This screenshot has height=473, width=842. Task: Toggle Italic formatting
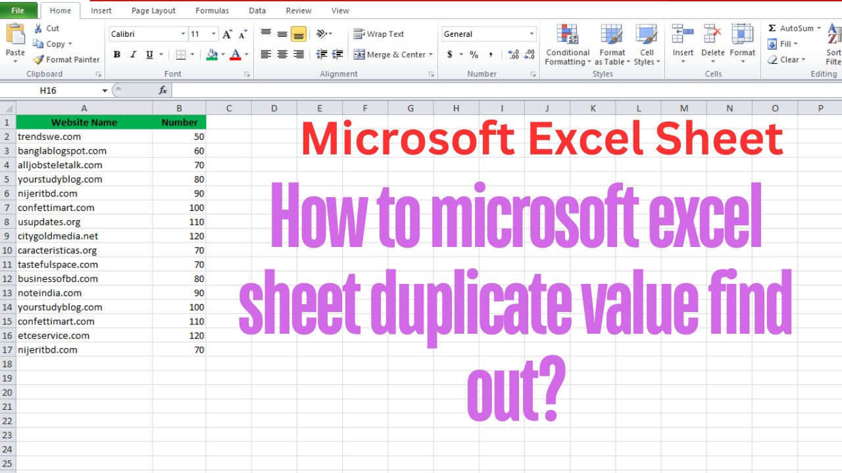click(x=134, y=55)
